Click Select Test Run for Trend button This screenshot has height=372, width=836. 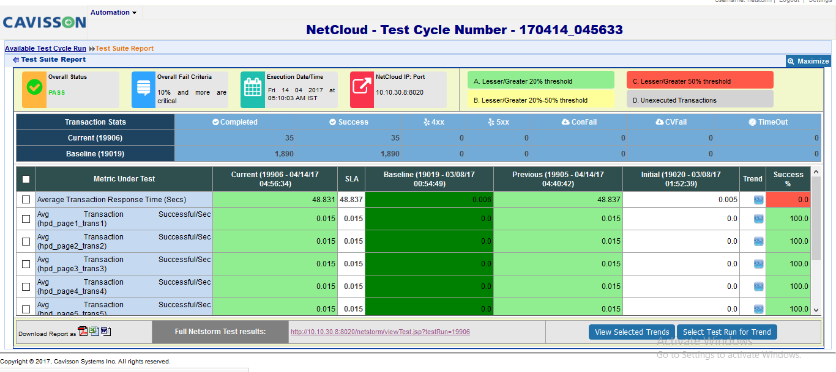coord(727,332)
